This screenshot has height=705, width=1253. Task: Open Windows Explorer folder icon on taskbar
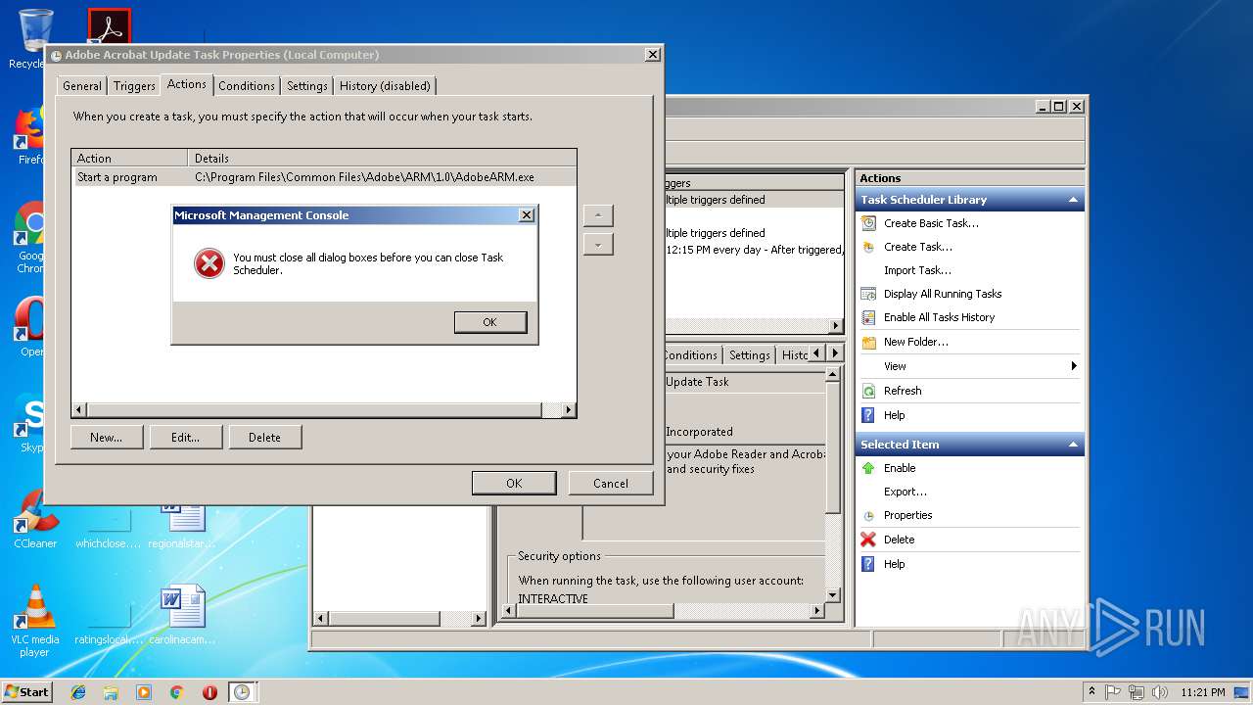click(x=111, y=692)
